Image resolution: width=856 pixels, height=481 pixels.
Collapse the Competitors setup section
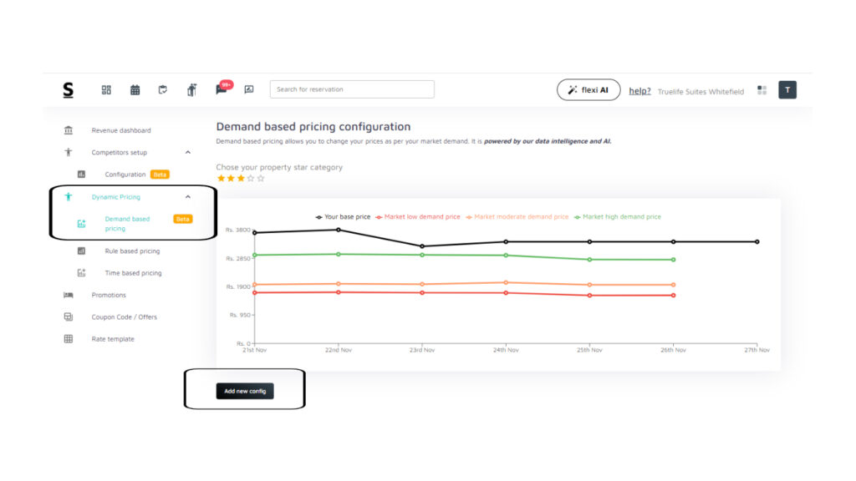tap(187, 153)
